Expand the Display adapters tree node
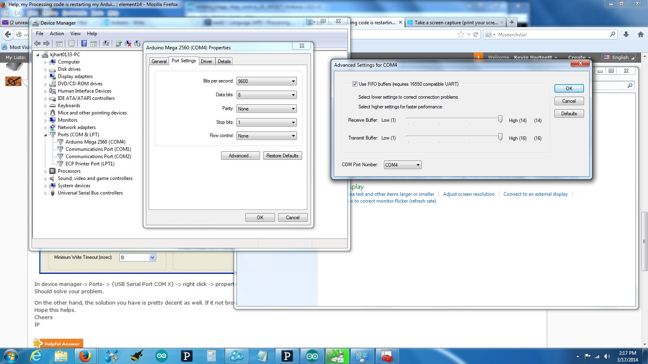 (45, 77)
